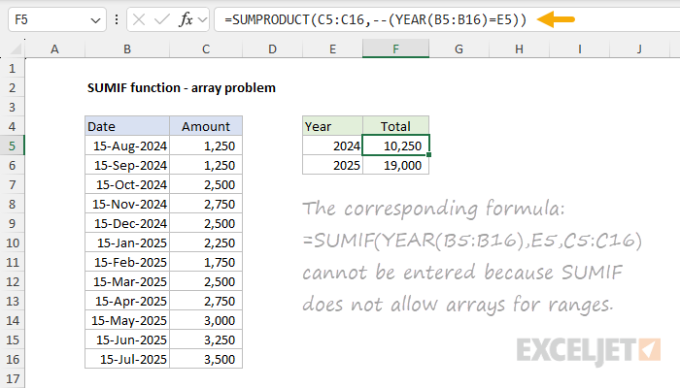Select row 17 header
This screenshot has width=680, height=388.
(x=12, y=379)
